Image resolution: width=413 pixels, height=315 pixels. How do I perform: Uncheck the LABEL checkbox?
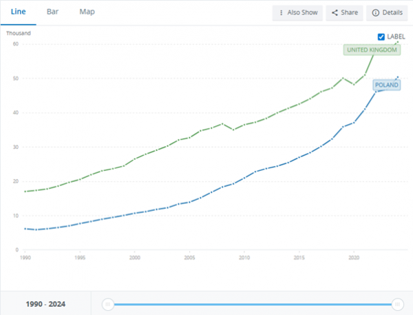381,37
